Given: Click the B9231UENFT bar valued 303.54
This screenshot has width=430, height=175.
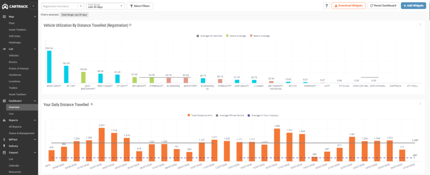Looking at the screenshot, I should tap(49, 67).
